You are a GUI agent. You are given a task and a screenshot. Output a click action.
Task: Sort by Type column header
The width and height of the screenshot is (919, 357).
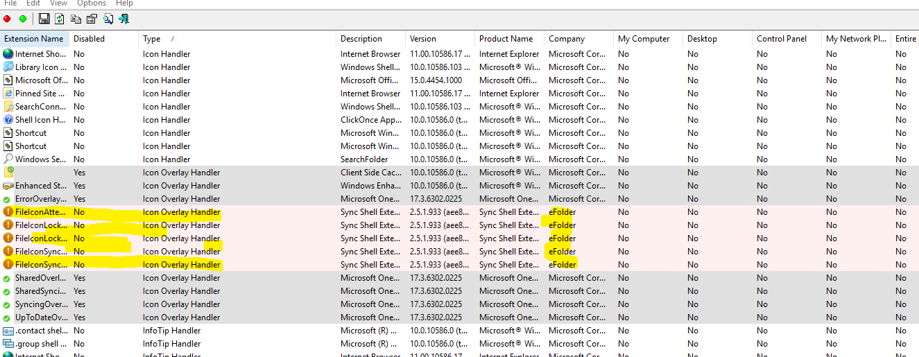pyautogui.click(x=237, y=39)
